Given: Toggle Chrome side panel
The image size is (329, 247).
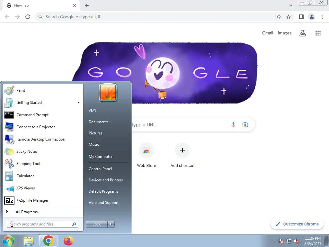Looking at the screenshot, I should [x=301, y=17].
